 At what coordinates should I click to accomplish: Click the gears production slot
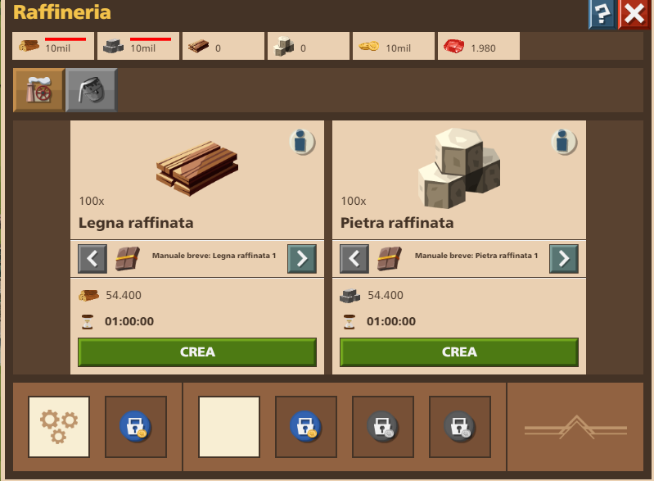59,427
